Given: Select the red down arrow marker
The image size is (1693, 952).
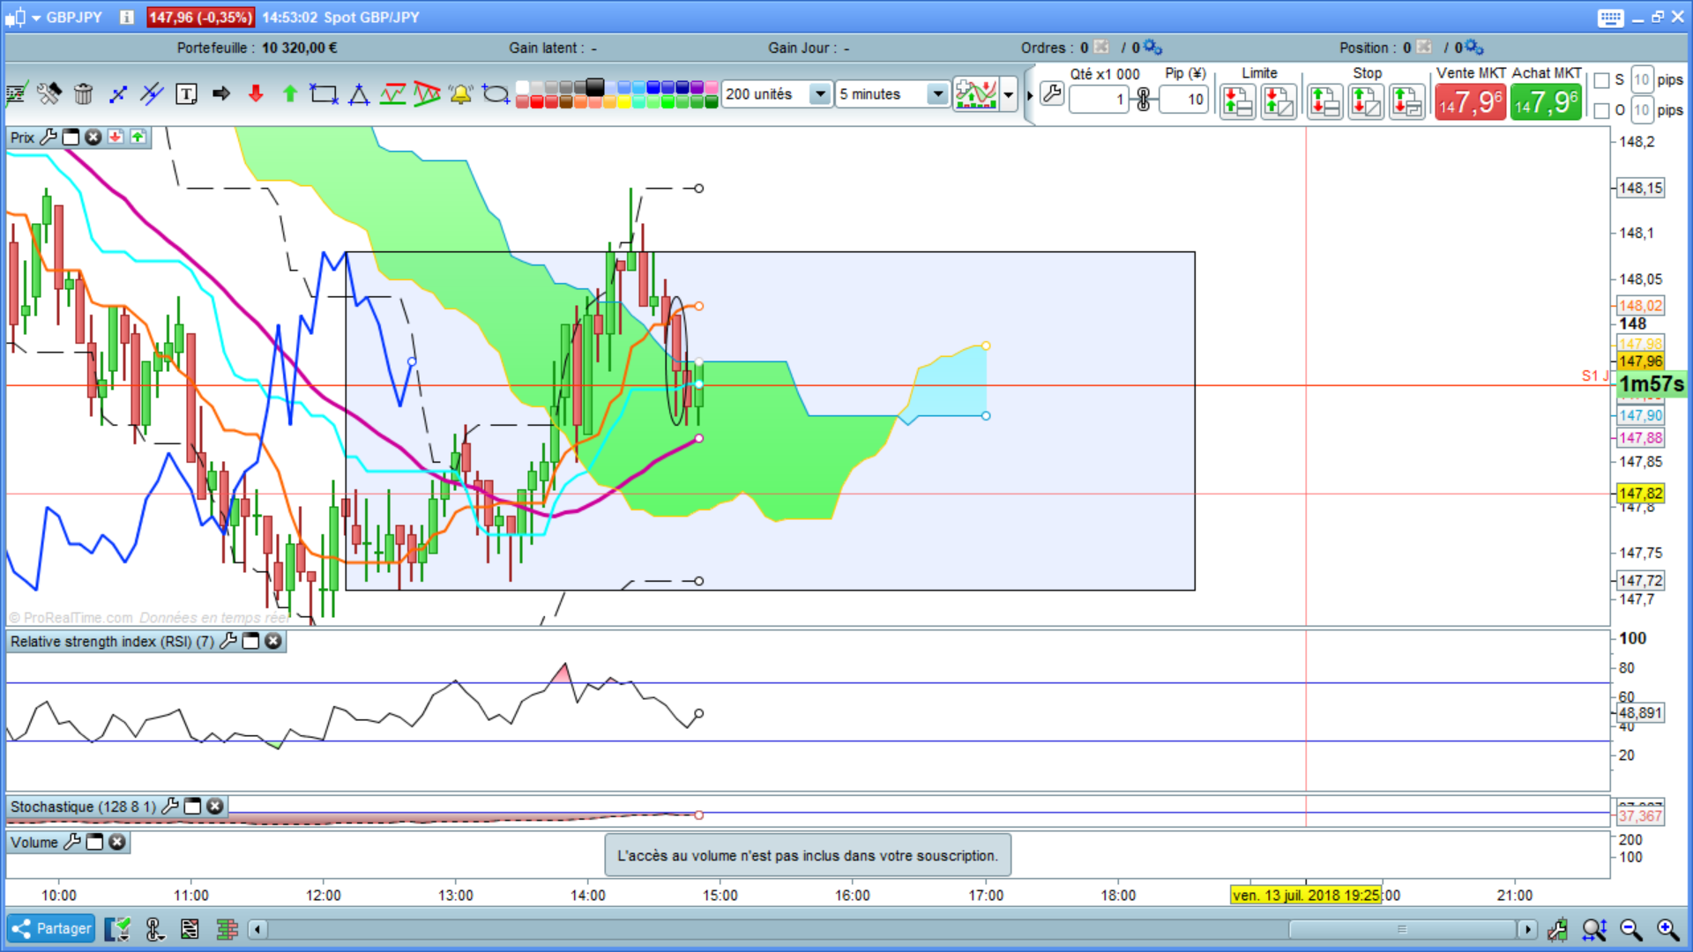Looking at the screenshot, I should [x=256, y=93].
